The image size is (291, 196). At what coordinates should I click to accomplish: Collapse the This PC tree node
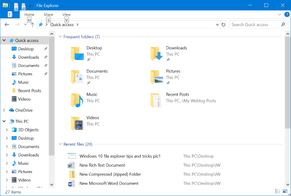(x=4, y=122)
